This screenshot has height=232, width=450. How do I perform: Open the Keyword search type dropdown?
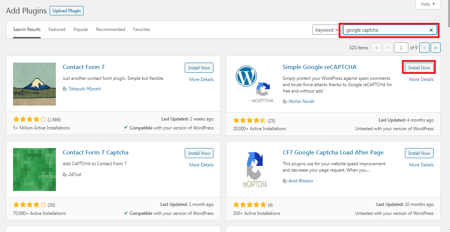point(327,30)
